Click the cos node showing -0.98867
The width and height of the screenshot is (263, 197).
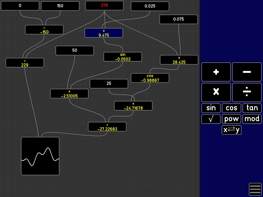click(x=150, y=78)
